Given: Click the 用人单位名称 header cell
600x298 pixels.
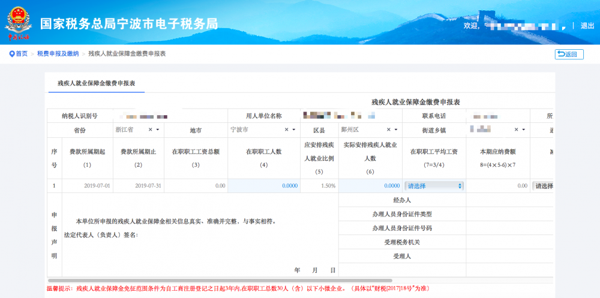Looking at the screenshot, I should [x=264, y=116].
